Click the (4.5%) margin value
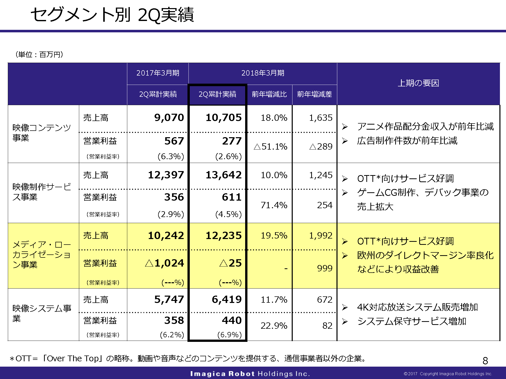This screenshot has width=506, height=379. tap(228, 214)
